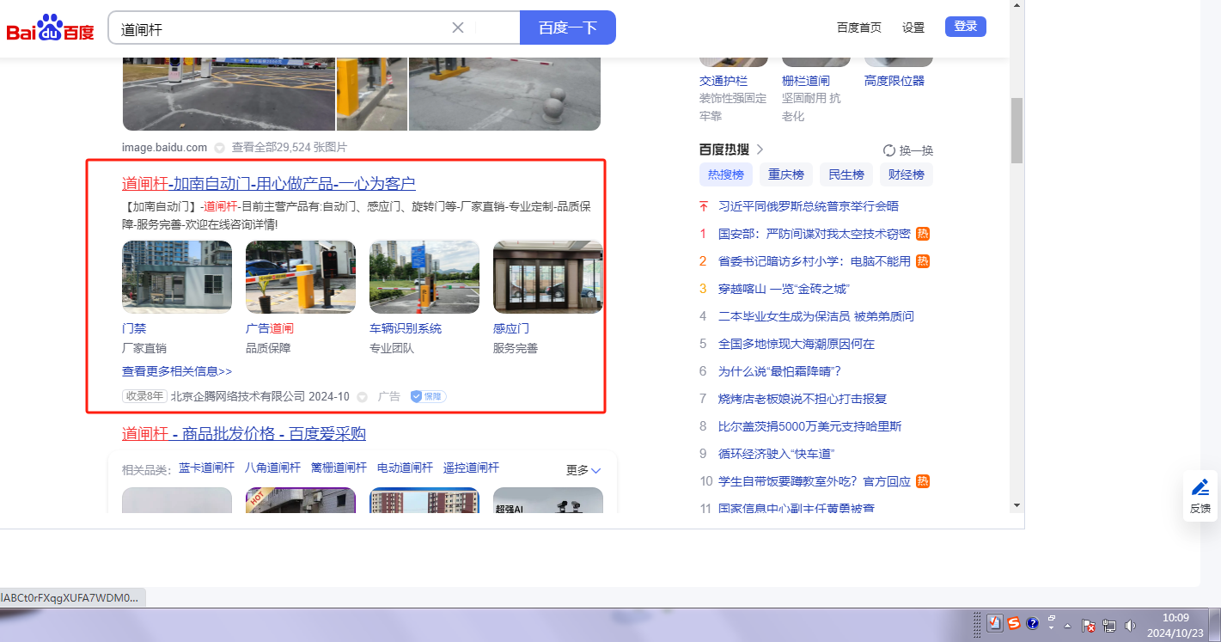Open hot search 二本毕业女生成为保洁员 被弟弟质问
1221x642 pixels.
(x=816, y=316)
